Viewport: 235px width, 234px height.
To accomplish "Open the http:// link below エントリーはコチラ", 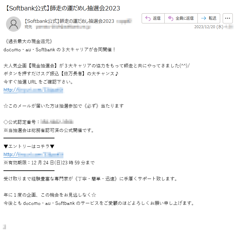I will click(33, 155).
